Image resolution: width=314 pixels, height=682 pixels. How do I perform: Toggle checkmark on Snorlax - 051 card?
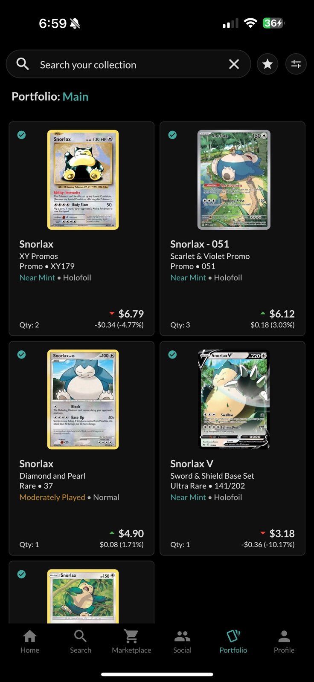172,135
